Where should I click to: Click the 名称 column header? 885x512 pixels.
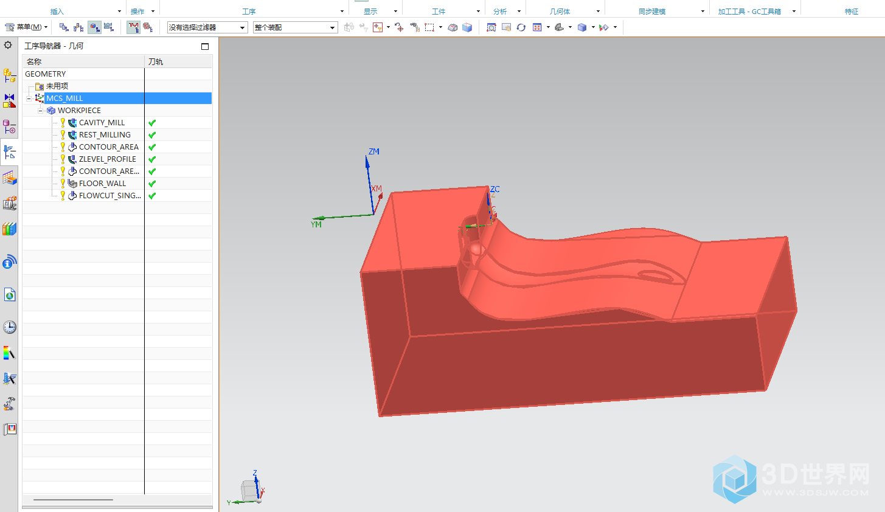tap(83, 61)
